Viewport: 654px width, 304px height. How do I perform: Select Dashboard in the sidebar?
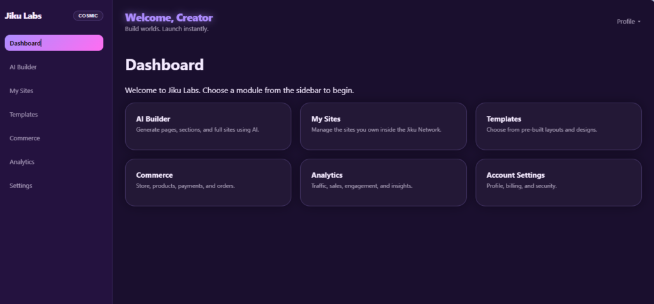tap(54, 43)
